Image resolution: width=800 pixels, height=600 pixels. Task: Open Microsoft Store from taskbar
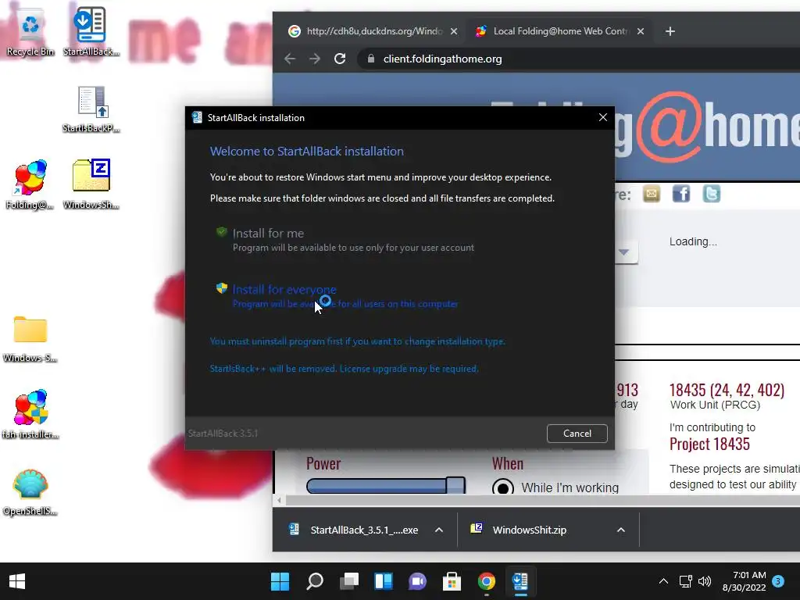pyautogui.click(x=452, y=581)
